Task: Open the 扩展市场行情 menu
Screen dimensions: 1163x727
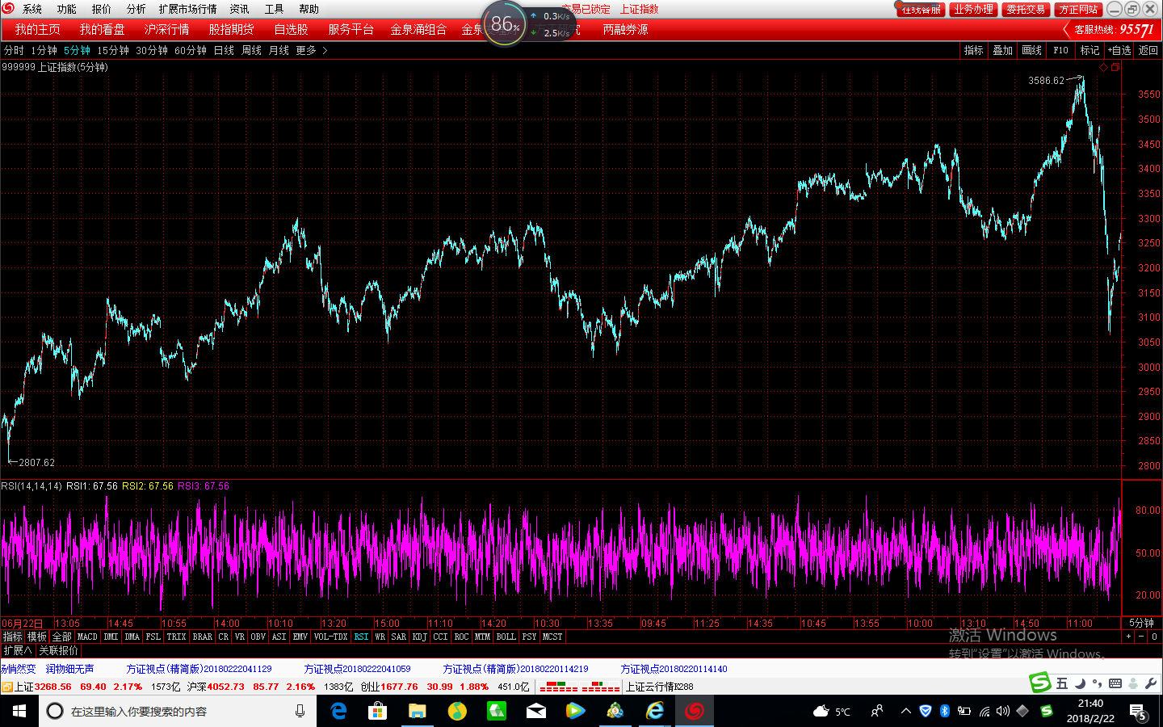Action: pyautogui.click(x=187, y=9)
